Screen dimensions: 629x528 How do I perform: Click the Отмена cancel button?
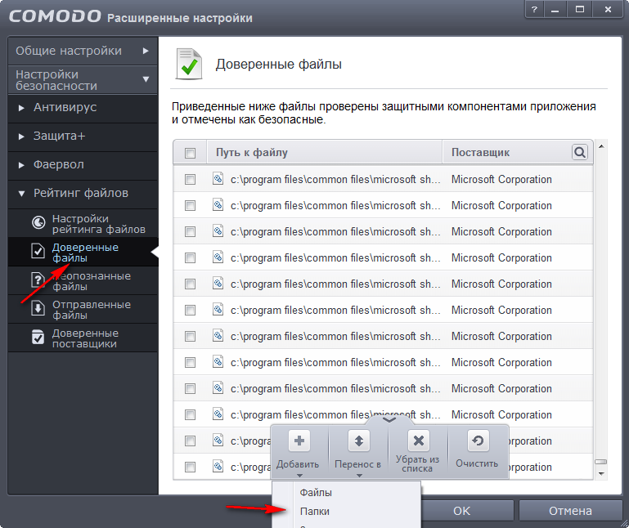(x=570, y=510)
